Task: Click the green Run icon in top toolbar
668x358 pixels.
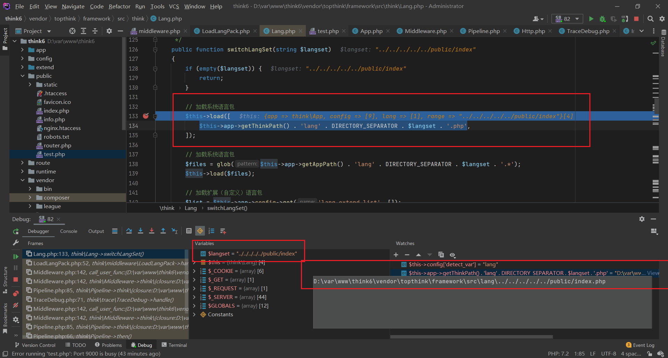Action: (x=591, y=19)
